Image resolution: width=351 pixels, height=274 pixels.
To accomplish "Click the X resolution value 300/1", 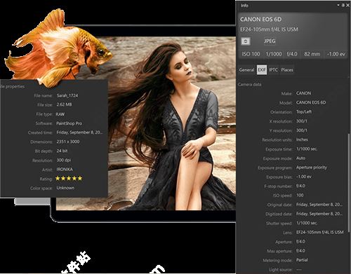I will click(302, 121).
